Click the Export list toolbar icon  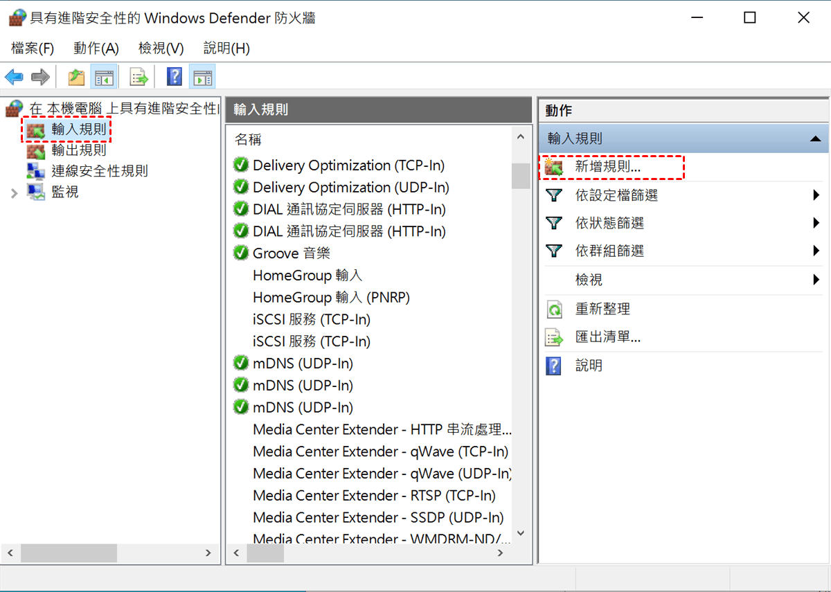point(139,77)
